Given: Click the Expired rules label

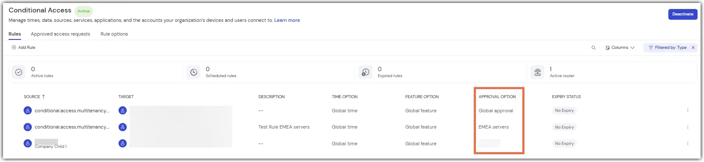Looking at the screenshot, I should pyautogui.click(x=390, y=76).
